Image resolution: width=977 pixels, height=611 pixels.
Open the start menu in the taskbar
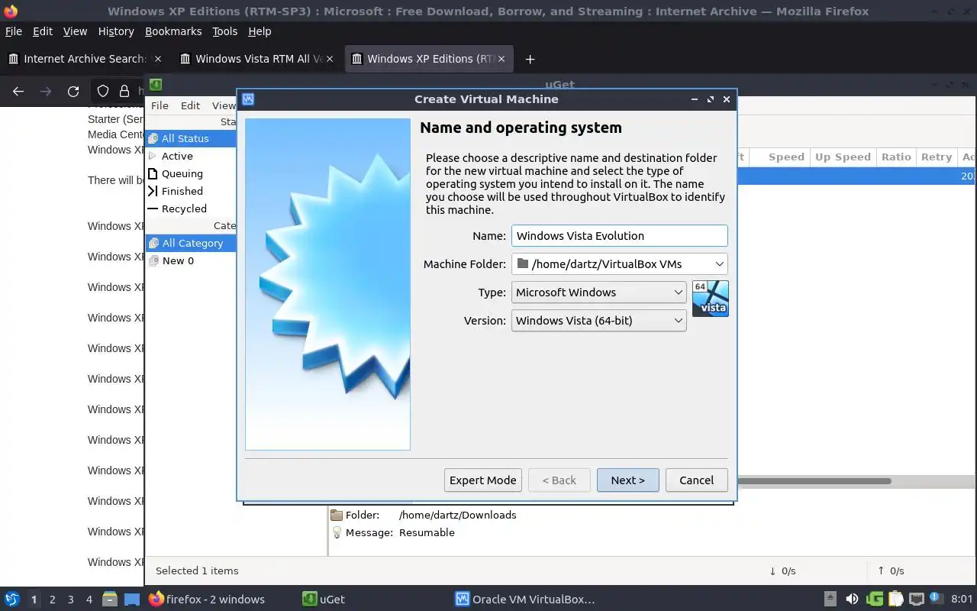pyautogui.click(x=12, y=599)
